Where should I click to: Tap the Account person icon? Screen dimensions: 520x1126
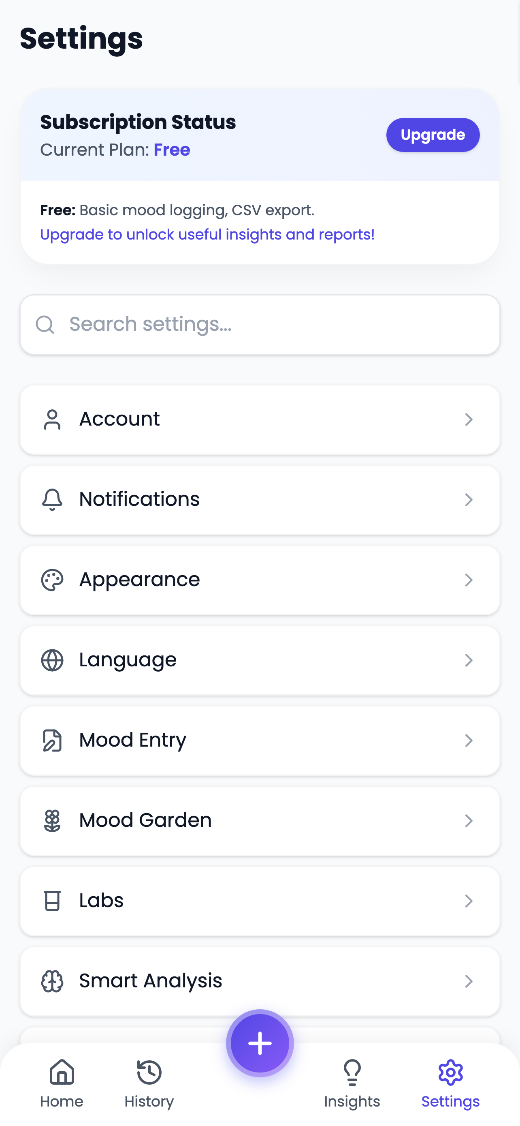(x=52, y=420)
